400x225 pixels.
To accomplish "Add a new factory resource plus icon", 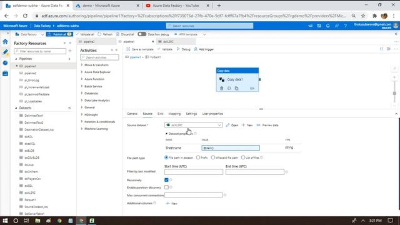I will point(70,51).
